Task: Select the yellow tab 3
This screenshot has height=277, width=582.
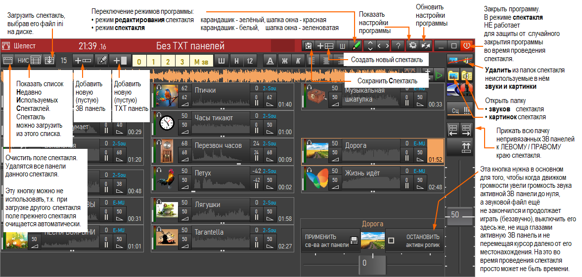Action: click(x=182, y=61)
